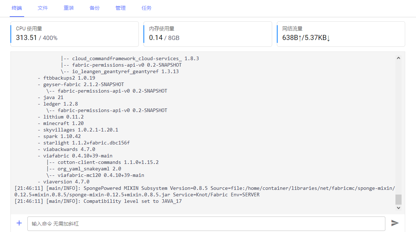Viewport: 416px width, 232px height.
Task: Go to the 备份 tab
Action: point(95,8)
